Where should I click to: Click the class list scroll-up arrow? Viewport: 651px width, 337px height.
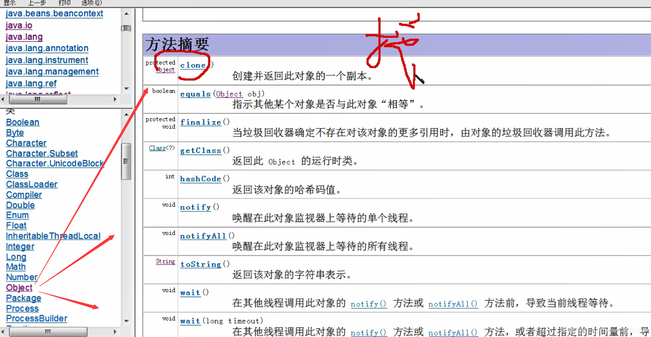tap(127, 115)
